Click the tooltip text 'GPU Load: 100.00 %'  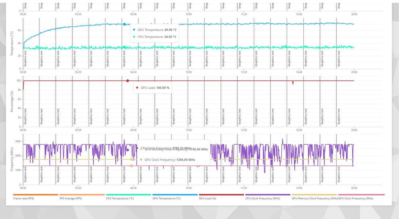[x=155, y=88]
